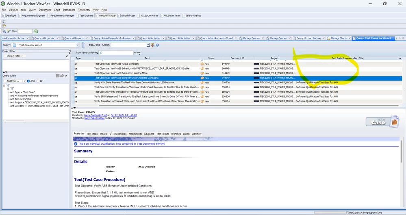Click the collapse arrows beside Project Filter panel

pos(70,52)
